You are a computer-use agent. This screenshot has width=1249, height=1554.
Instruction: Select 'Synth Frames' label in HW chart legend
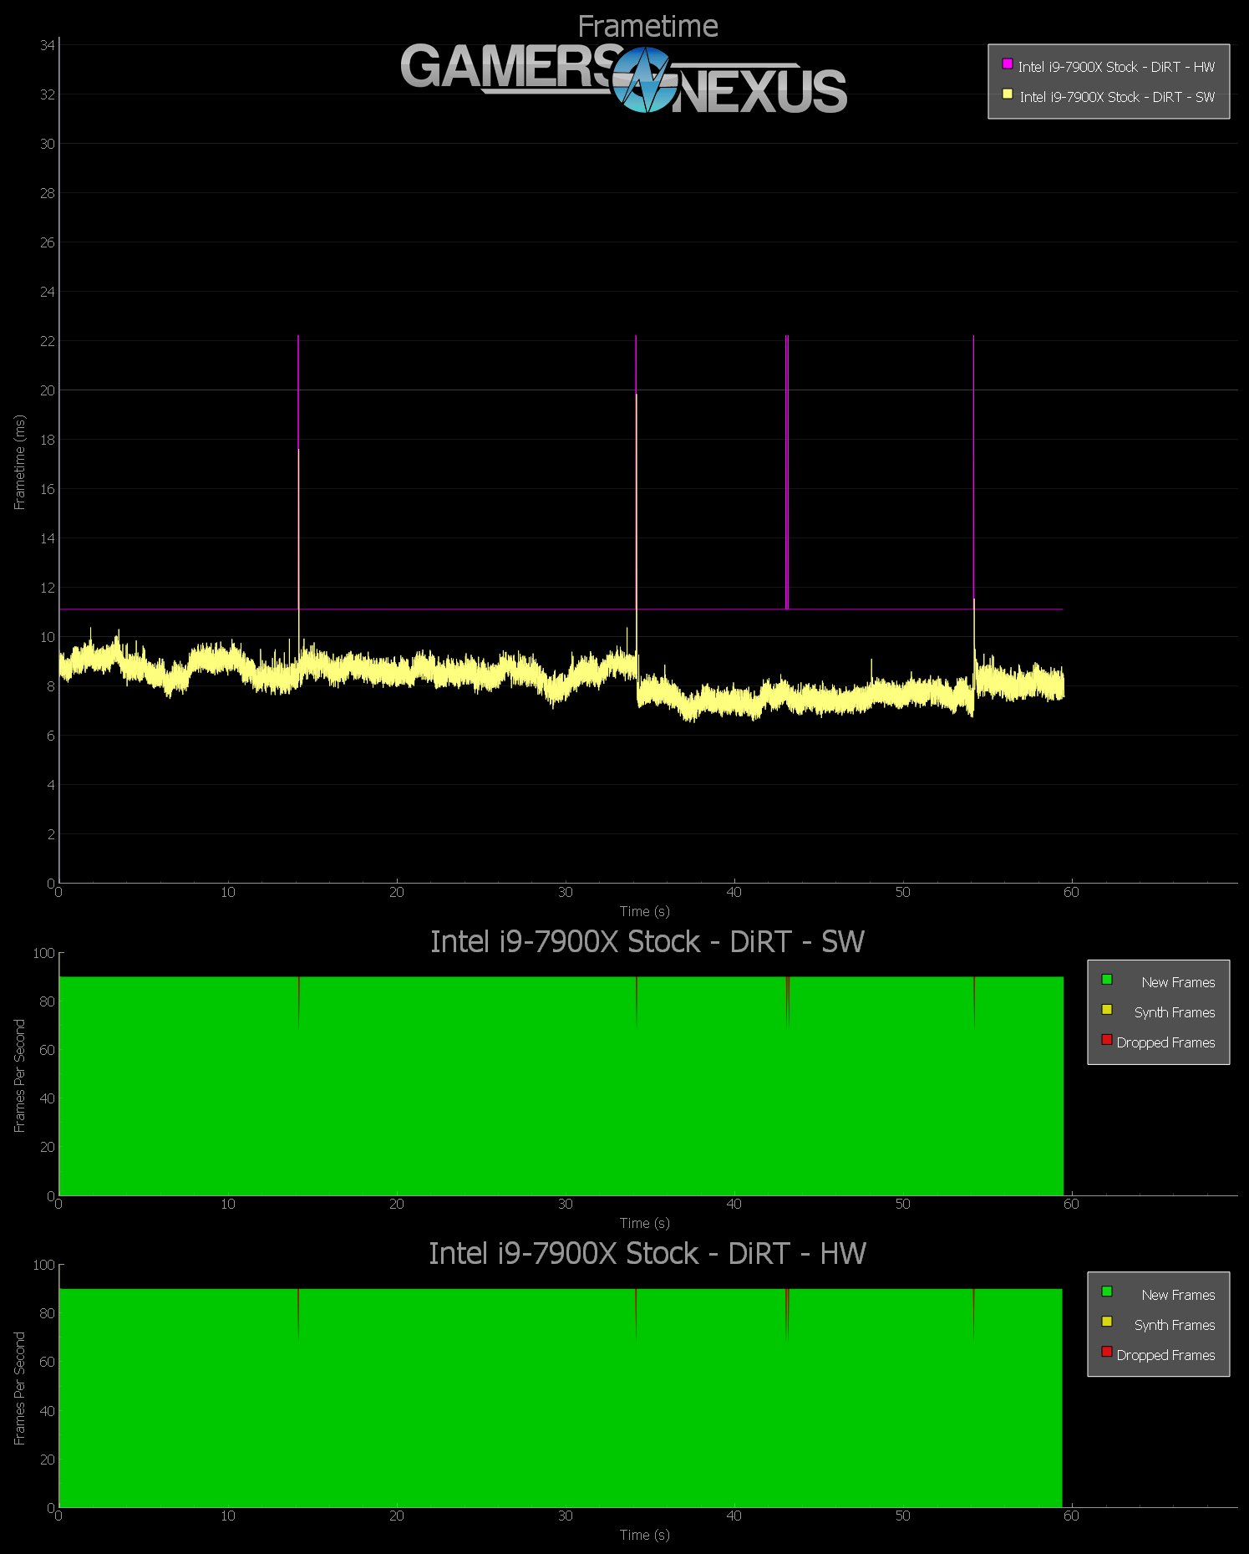click(1174, 1325)
